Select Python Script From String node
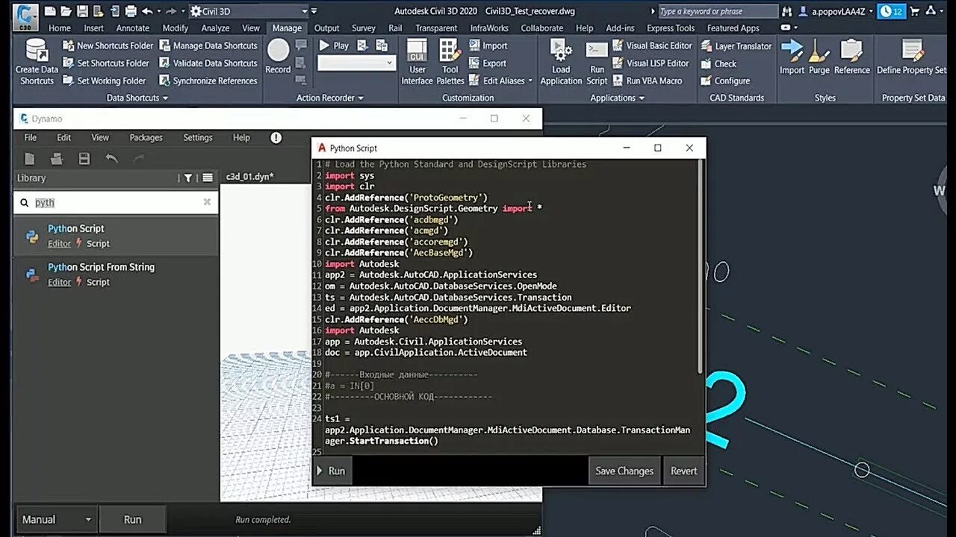This screenshot has width=956, height=537. (x=115, y=274)
